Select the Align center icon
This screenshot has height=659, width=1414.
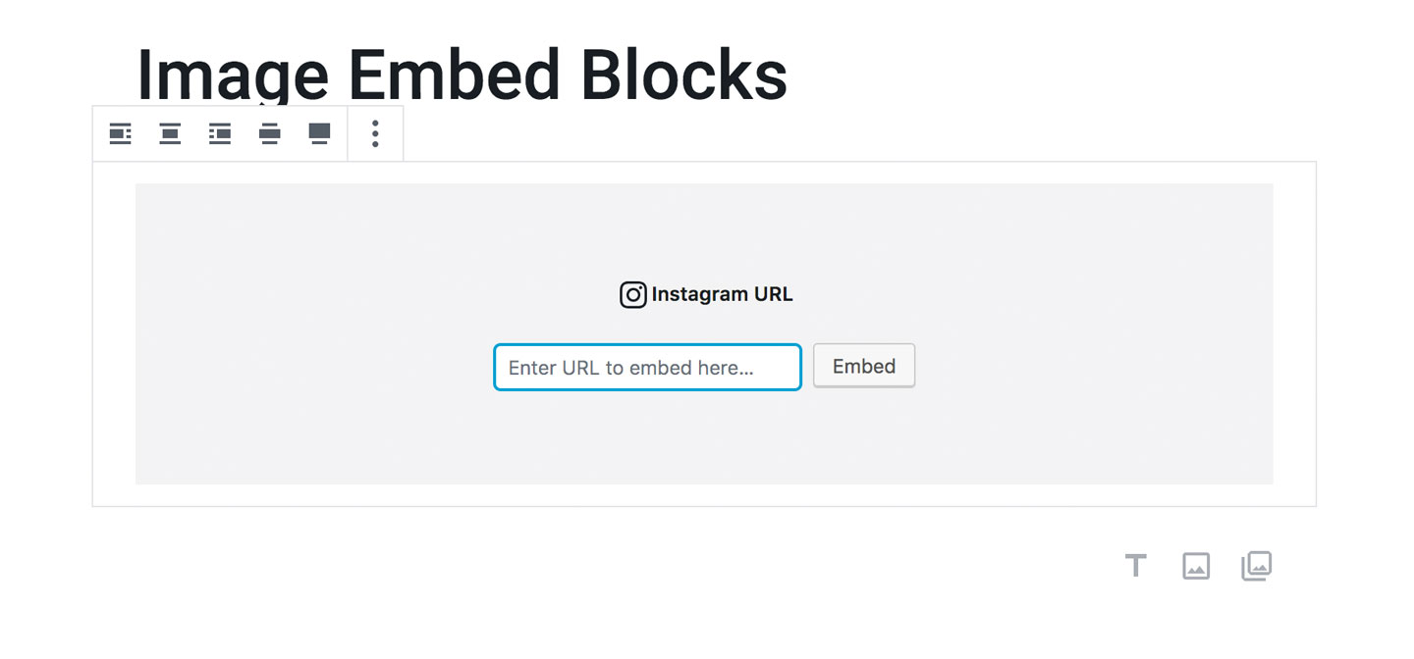pos(170,133)
